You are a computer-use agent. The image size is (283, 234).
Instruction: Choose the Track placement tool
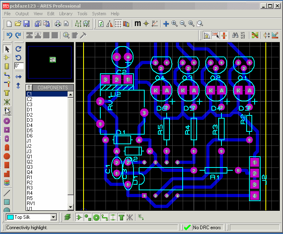pyautogui.click(x=7, y=75)
